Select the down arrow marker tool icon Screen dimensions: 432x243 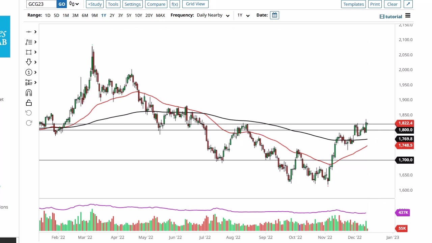tap(29, 62)
